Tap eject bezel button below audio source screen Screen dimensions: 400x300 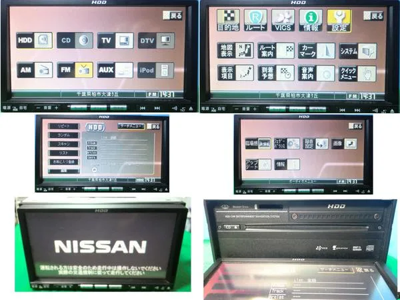coord(191,109)
